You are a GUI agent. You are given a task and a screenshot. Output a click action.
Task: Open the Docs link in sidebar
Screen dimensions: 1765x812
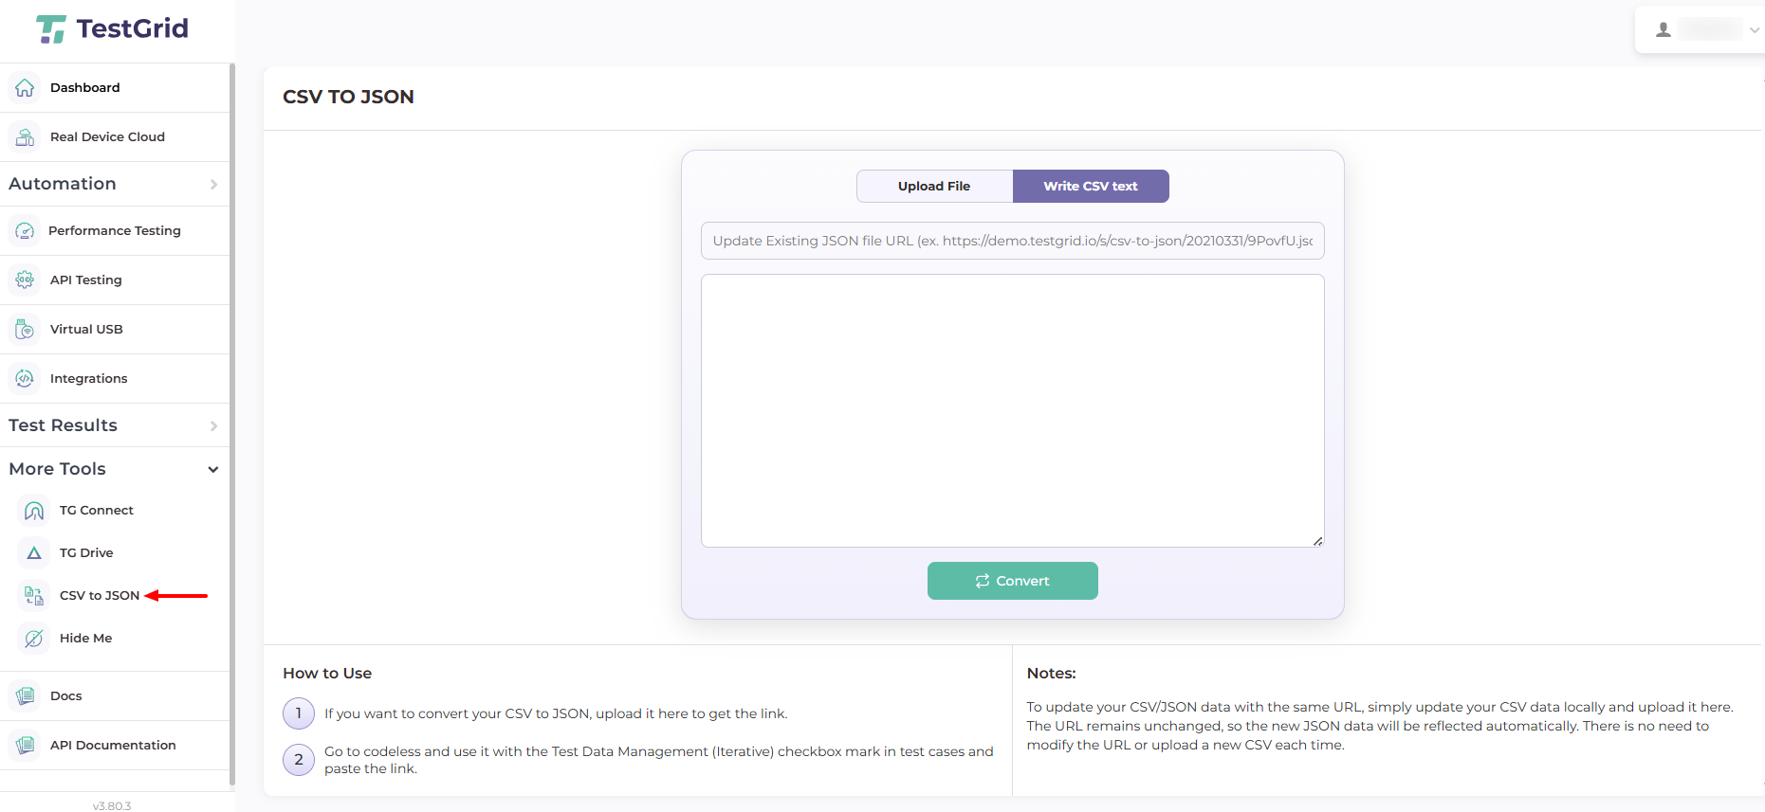pos(65,696)
